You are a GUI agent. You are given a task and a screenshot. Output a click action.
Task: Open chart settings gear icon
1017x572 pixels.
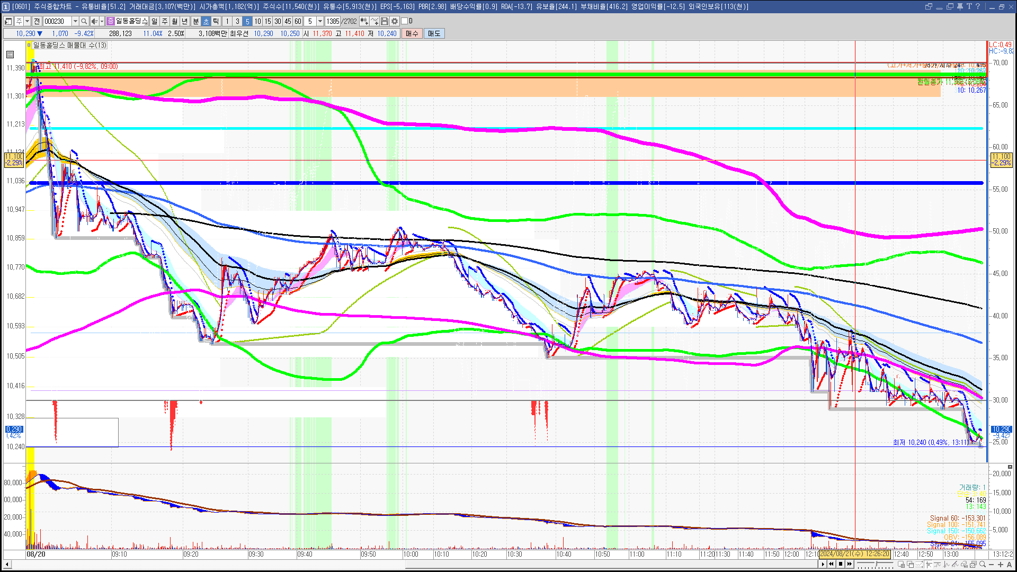point(395,21)
